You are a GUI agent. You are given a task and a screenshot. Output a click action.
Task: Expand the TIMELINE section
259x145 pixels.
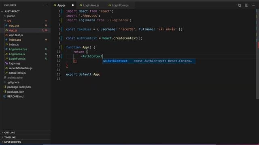coord(2,137)
